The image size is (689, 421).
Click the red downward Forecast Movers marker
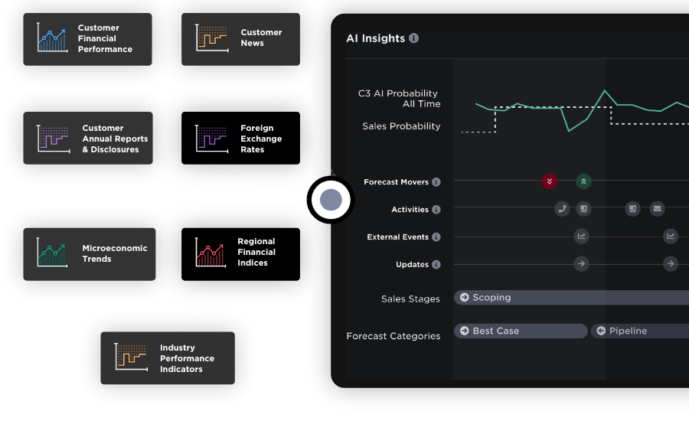[x=549, y=181]
